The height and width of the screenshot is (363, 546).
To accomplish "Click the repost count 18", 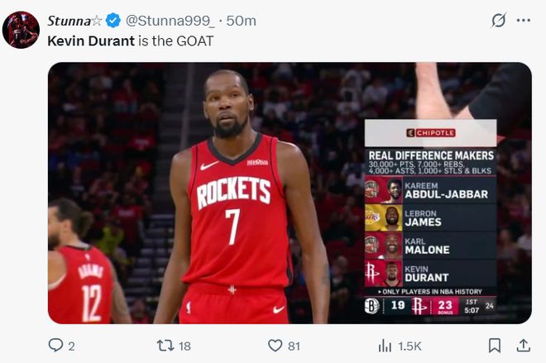I will pyautogui.click(x=184, y=346).
